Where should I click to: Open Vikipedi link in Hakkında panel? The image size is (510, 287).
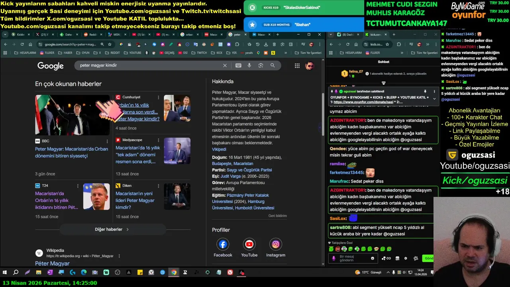(219, 149)
